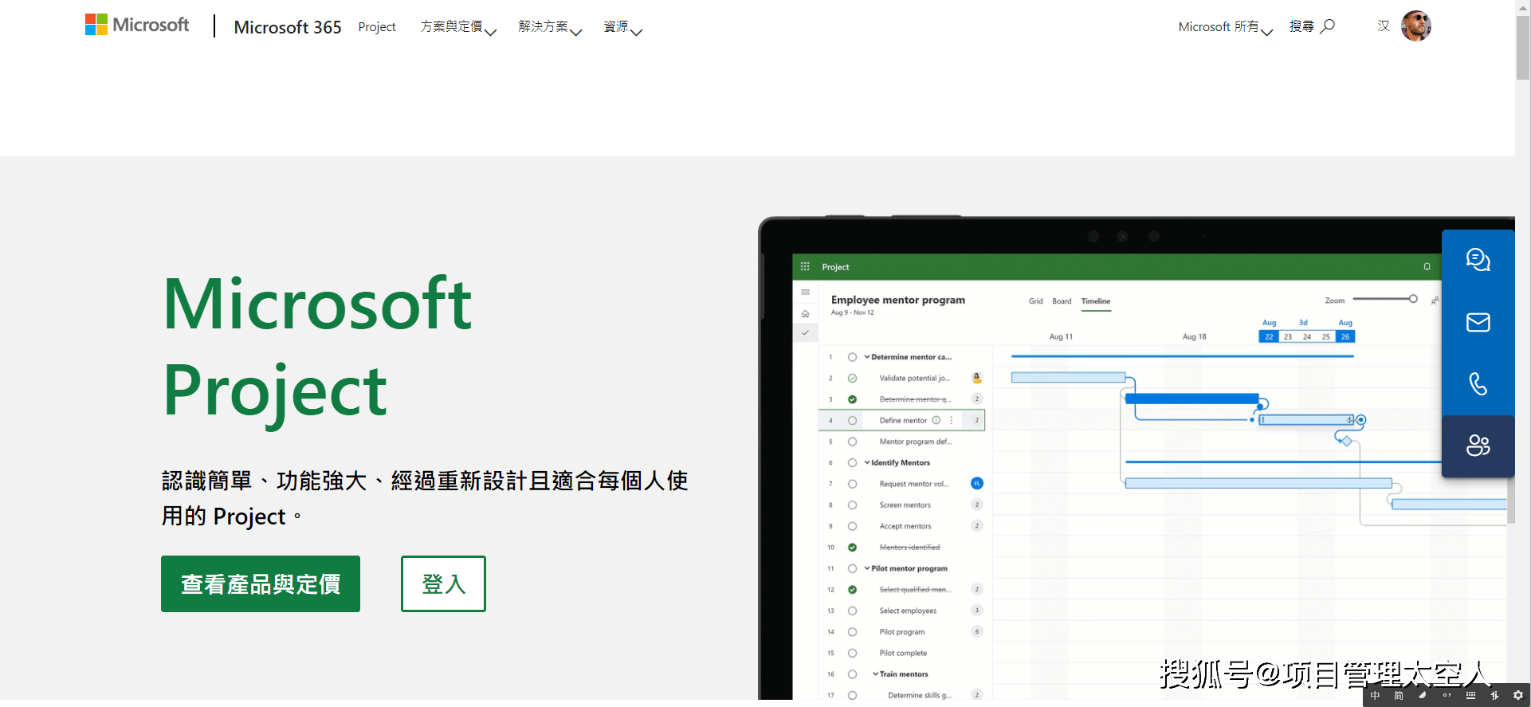Open Microsoft 365 link in header
This screenshot has width=1531, height=707.
288,27
